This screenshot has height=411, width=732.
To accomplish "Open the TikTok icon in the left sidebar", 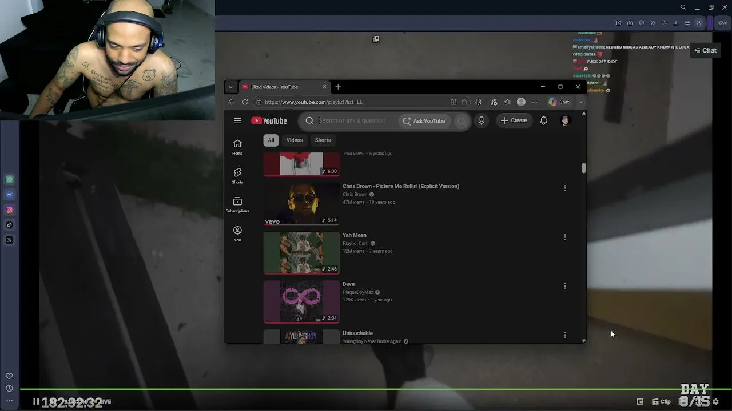I will coord(9,225).
